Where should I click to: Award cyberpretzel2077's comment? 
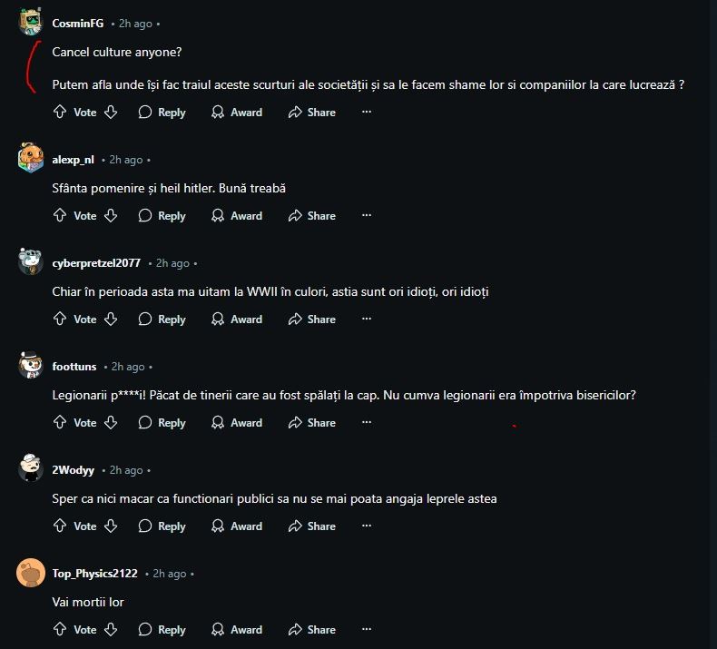point(236,320)
